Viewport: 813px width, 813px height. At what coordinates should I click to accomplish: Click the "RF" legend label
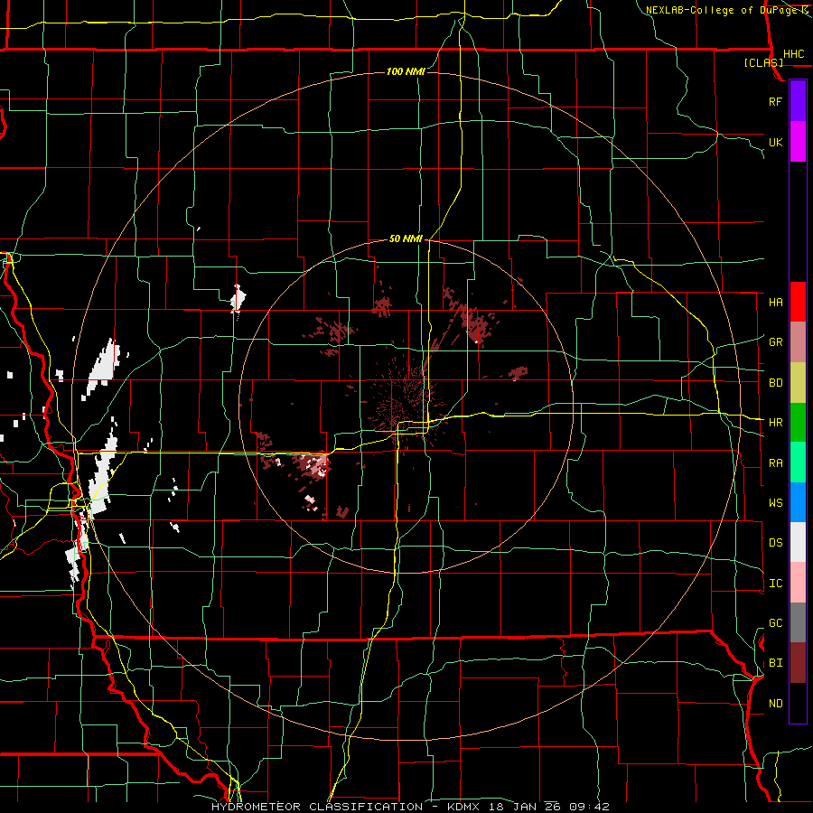point(775,101)
